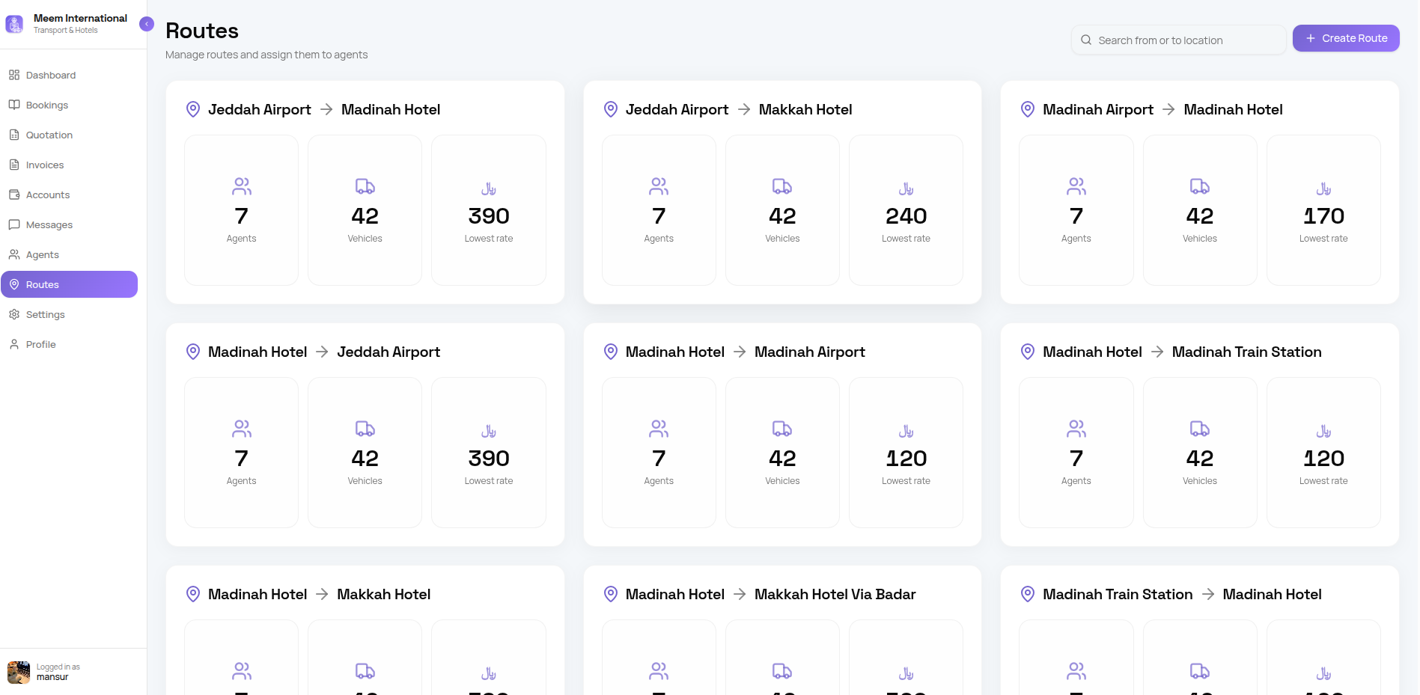Open Messages from the sidebar
This screenshot has width=1420, height=695.
[69, 224]
